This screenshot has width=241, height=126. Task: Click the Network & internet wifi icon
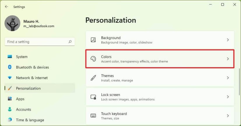[10, 78]
